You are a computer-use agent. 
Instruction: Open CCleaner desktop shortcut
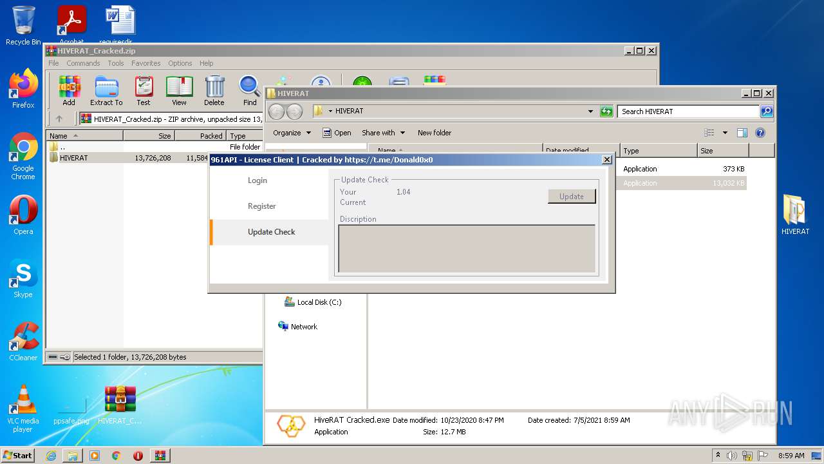point(23,342)
